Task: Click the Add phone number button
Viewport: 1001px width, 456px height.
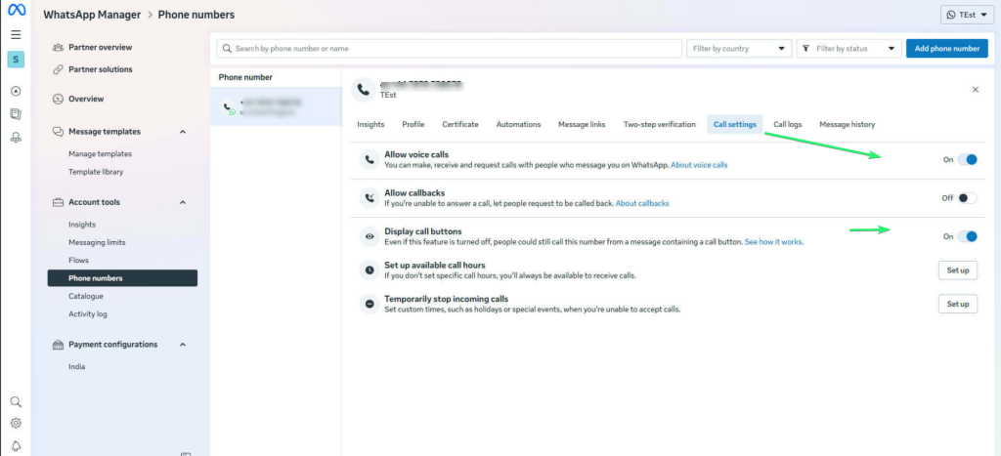Action: (x=946, y=48)
